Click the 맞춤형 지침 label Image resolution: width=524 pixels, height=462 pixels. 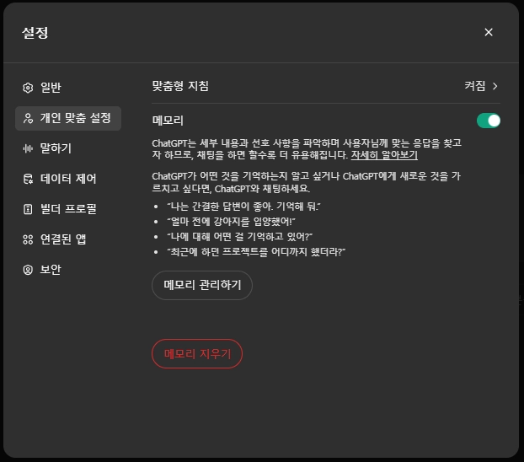point(180,86)
